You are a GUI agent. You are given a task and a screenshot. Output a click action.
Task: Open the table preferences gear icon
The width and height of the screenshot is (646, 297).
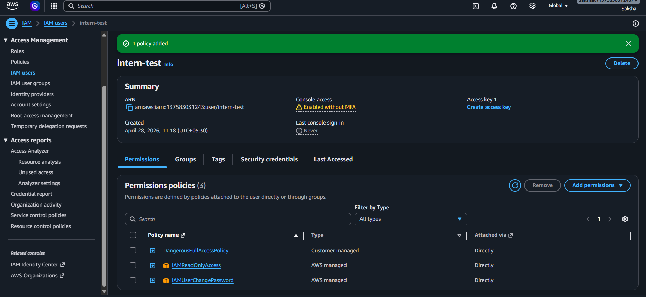(625, 219)
